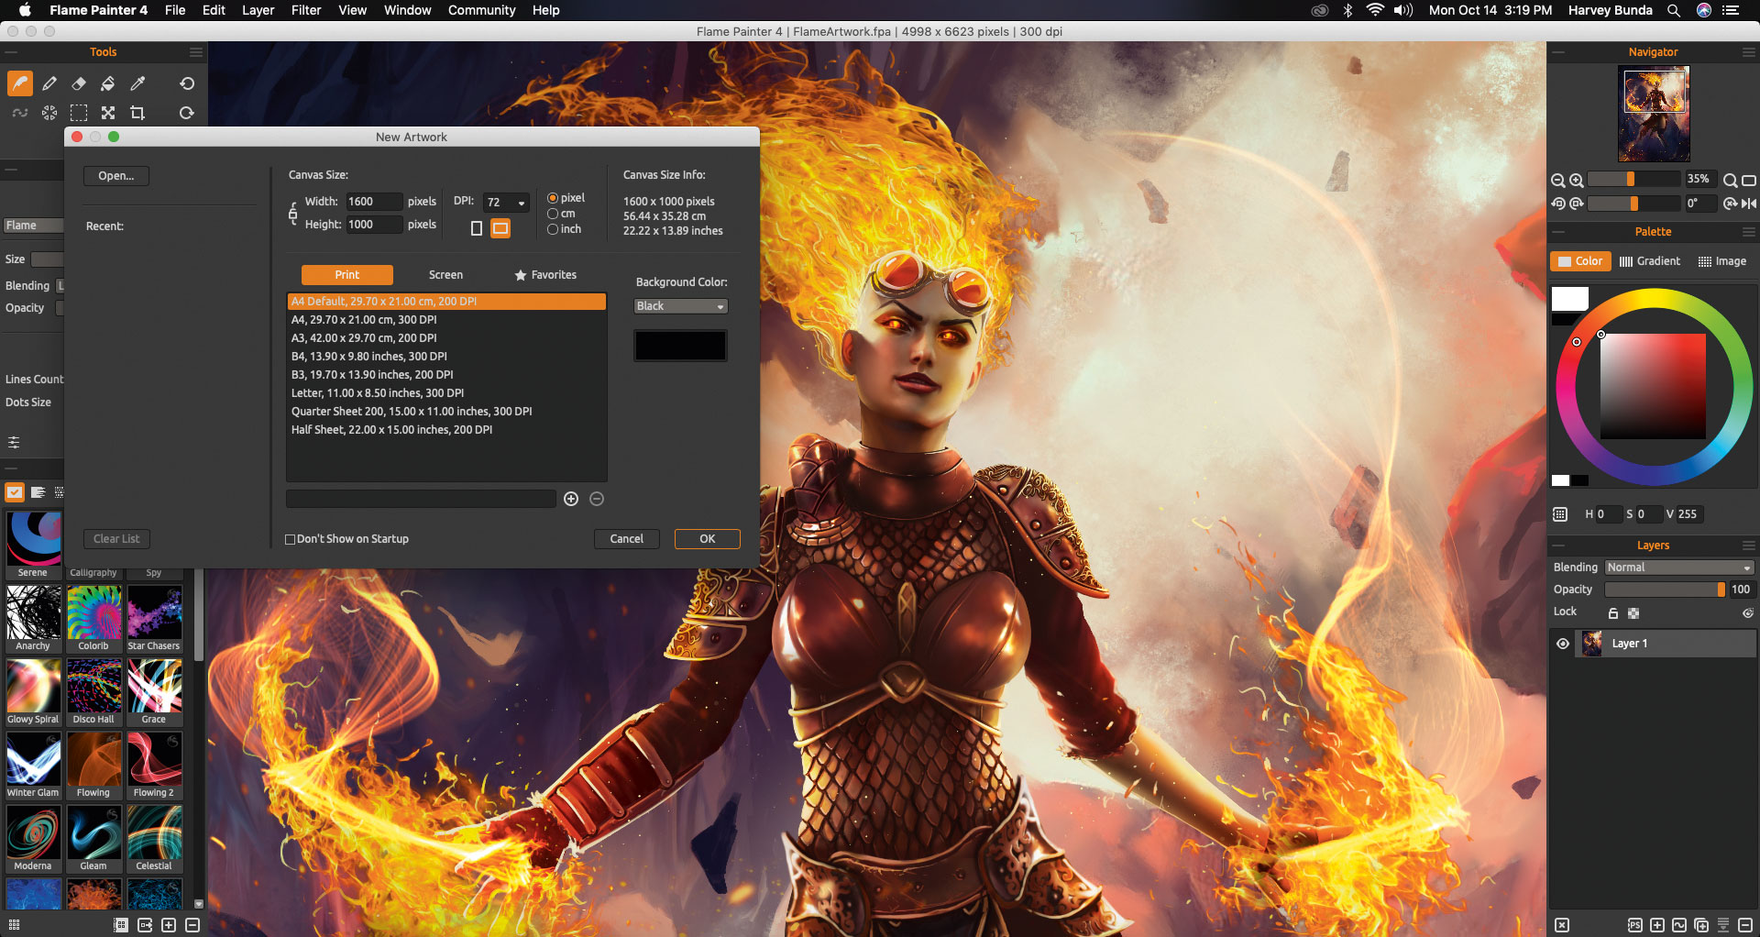The height and width of the screenshot is (937, 1760).
Task: Click the Navigator zoom out magnifier
Action: click(x=1557, y=181)
